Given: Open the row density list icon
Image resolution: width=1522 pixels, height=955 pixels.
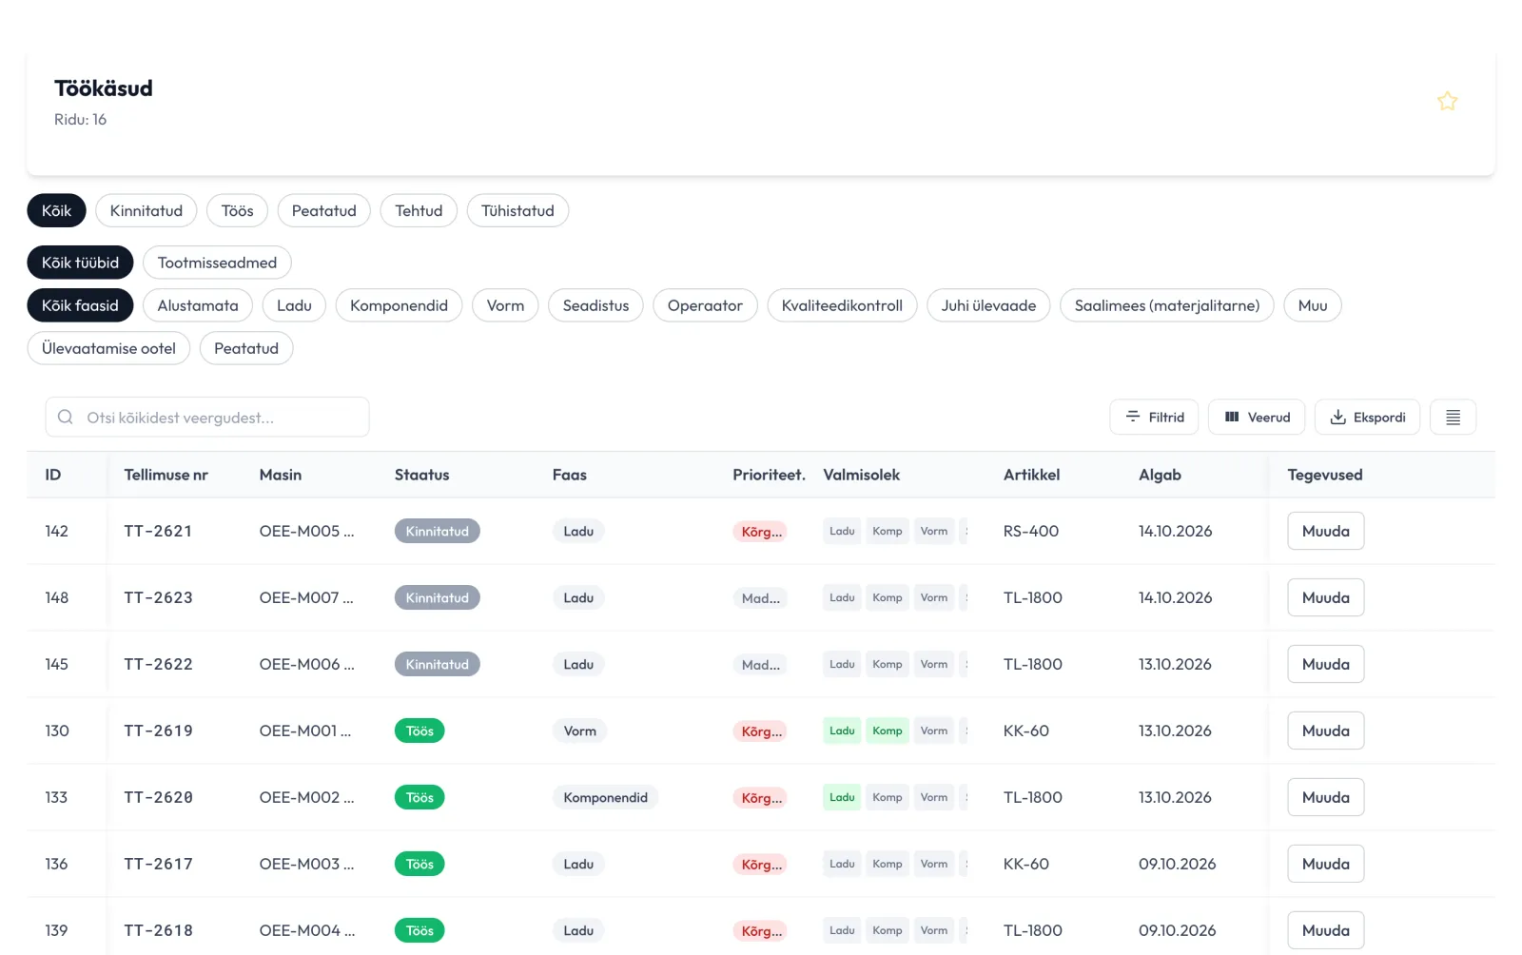Looking at the screenshot, I should [x=1453, y=417].
